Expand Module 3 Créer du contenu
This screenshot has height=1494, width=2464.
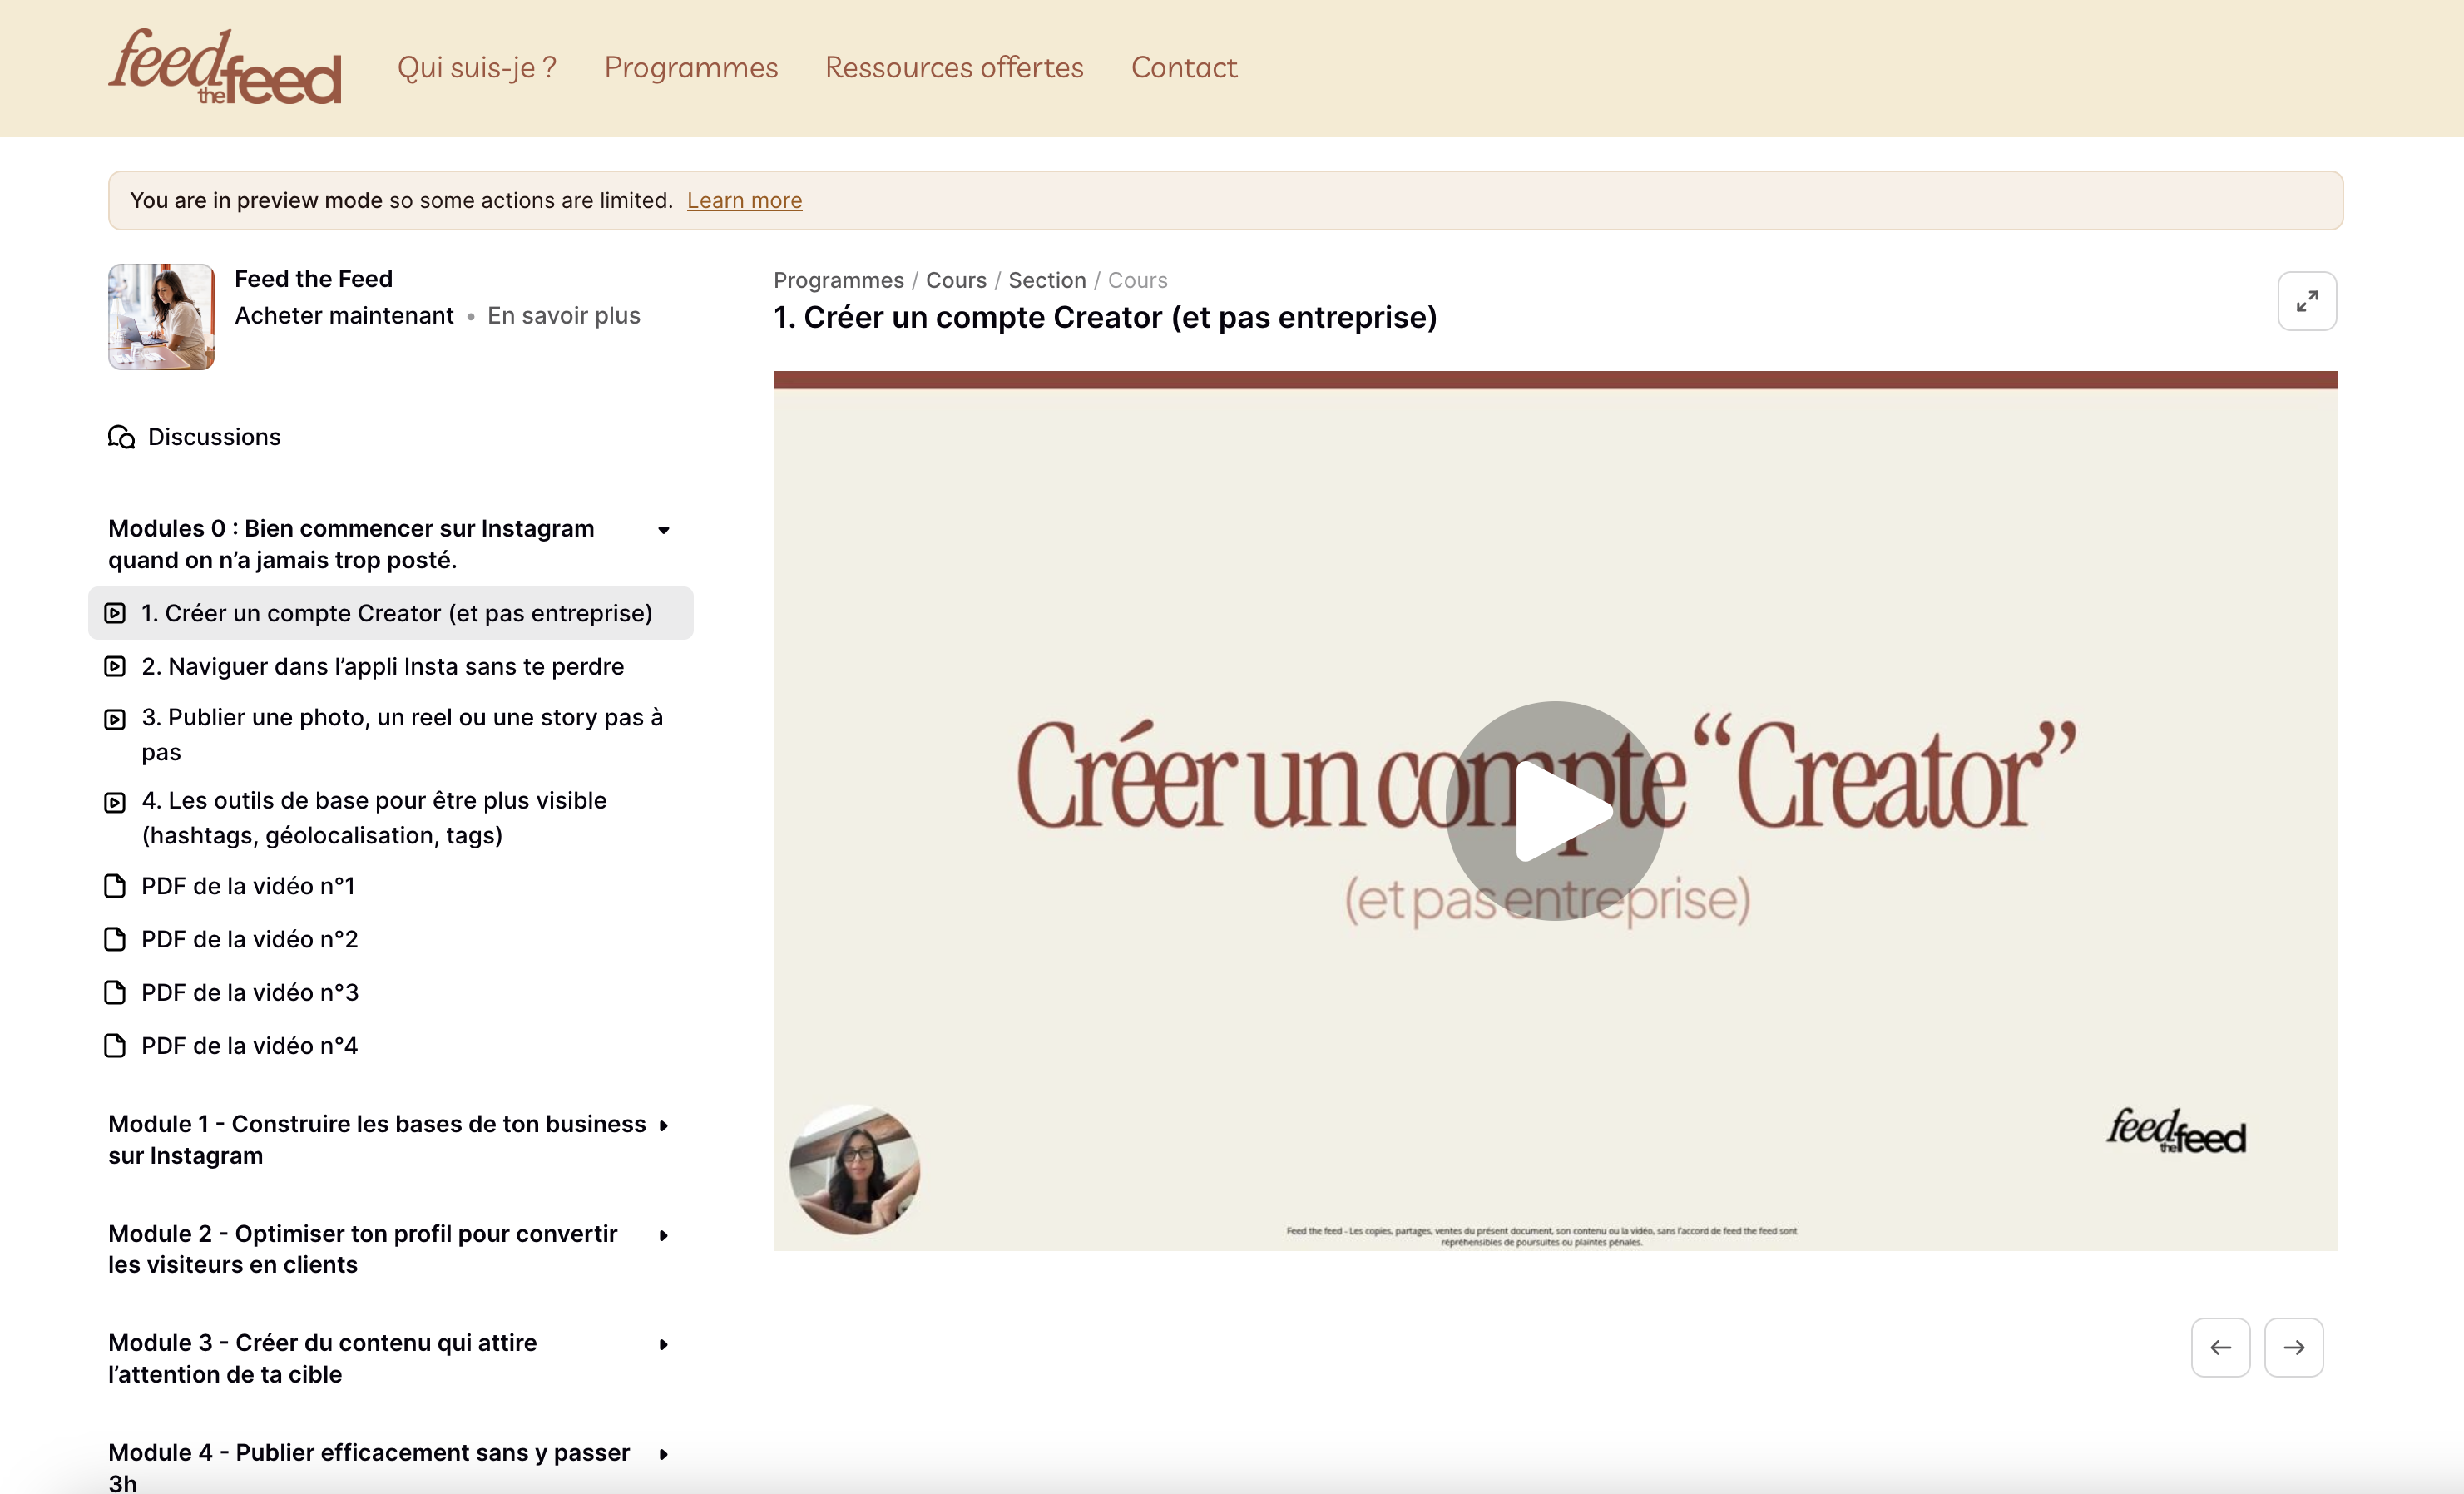(663, 1344)
